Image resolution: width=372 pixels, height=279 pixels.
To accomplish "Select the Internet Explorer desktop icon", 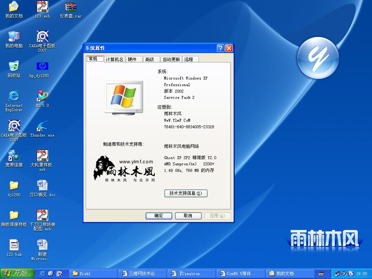I will coord(14,101).
